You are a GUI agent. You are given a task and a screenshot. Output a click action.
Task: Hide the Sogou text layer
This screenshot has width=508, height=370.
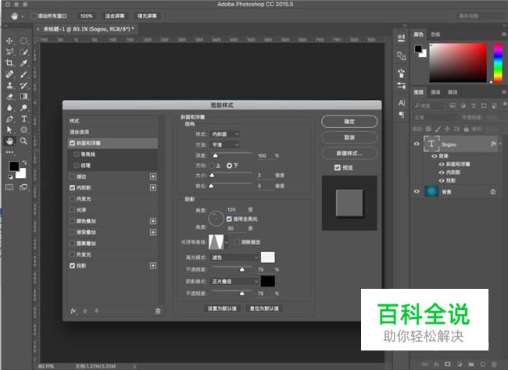pyautogui.click(x=417, y=144)
